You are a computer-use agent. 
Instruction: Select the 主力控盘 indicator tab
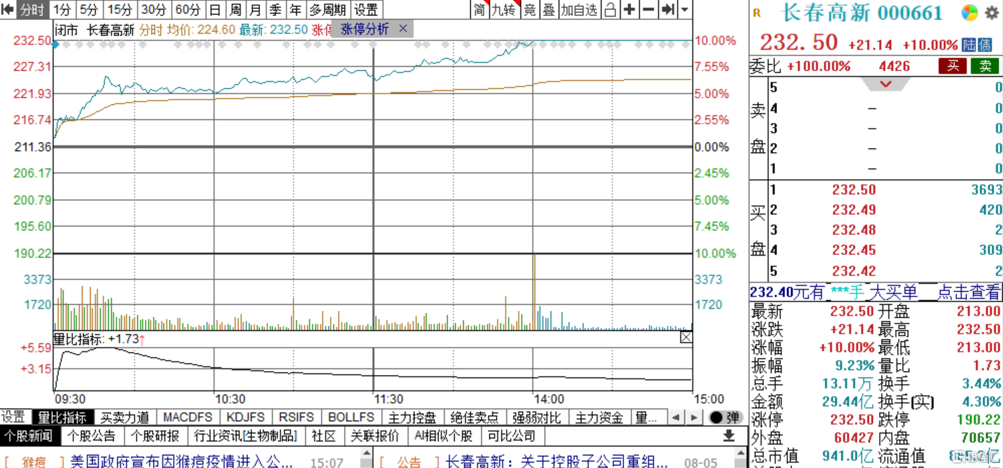pos(412,417)
